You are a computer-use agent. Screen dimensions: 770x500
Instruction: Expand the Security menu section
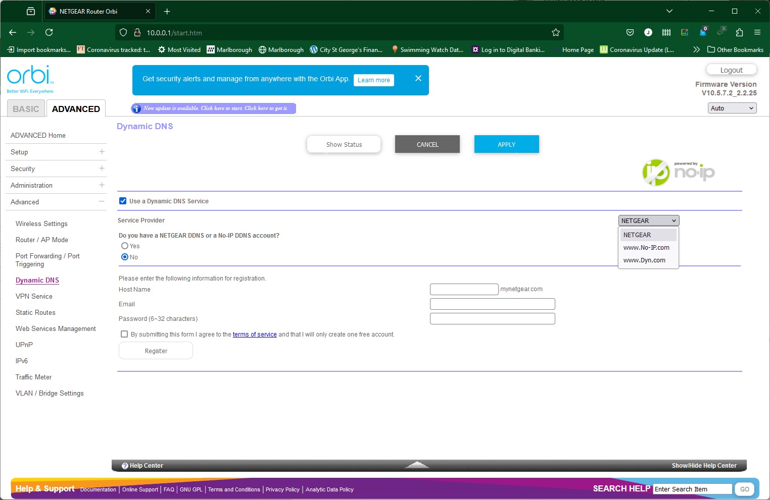(102, 168)
